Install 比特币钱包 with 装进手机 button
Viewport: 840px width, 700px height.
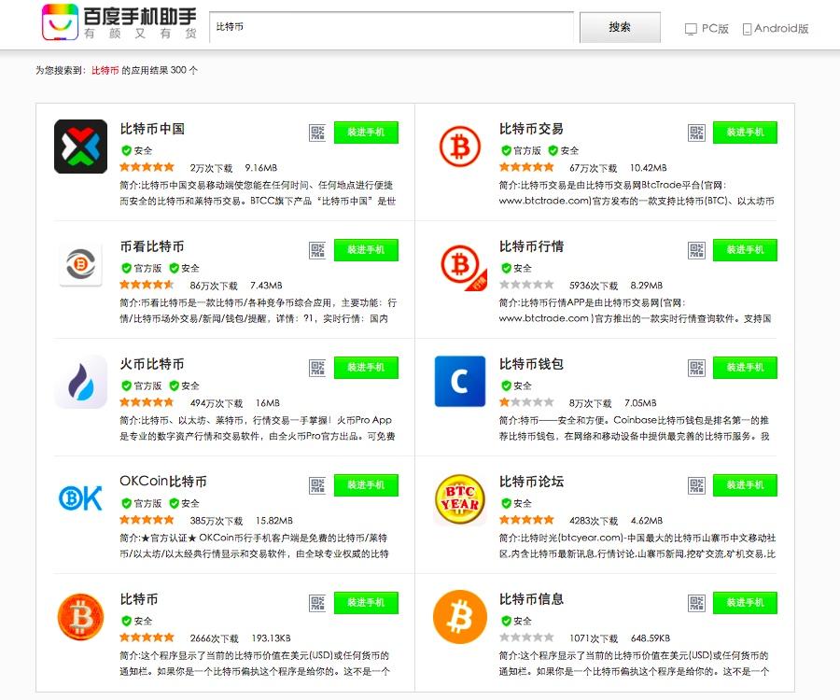[x=745, y=368]
